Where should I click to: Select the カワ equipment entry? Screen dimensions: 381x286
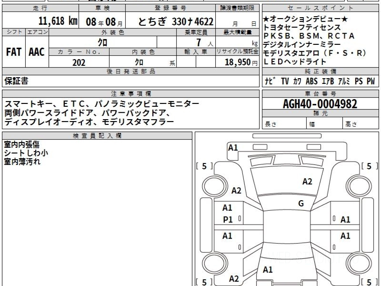[x=297, y=81]
